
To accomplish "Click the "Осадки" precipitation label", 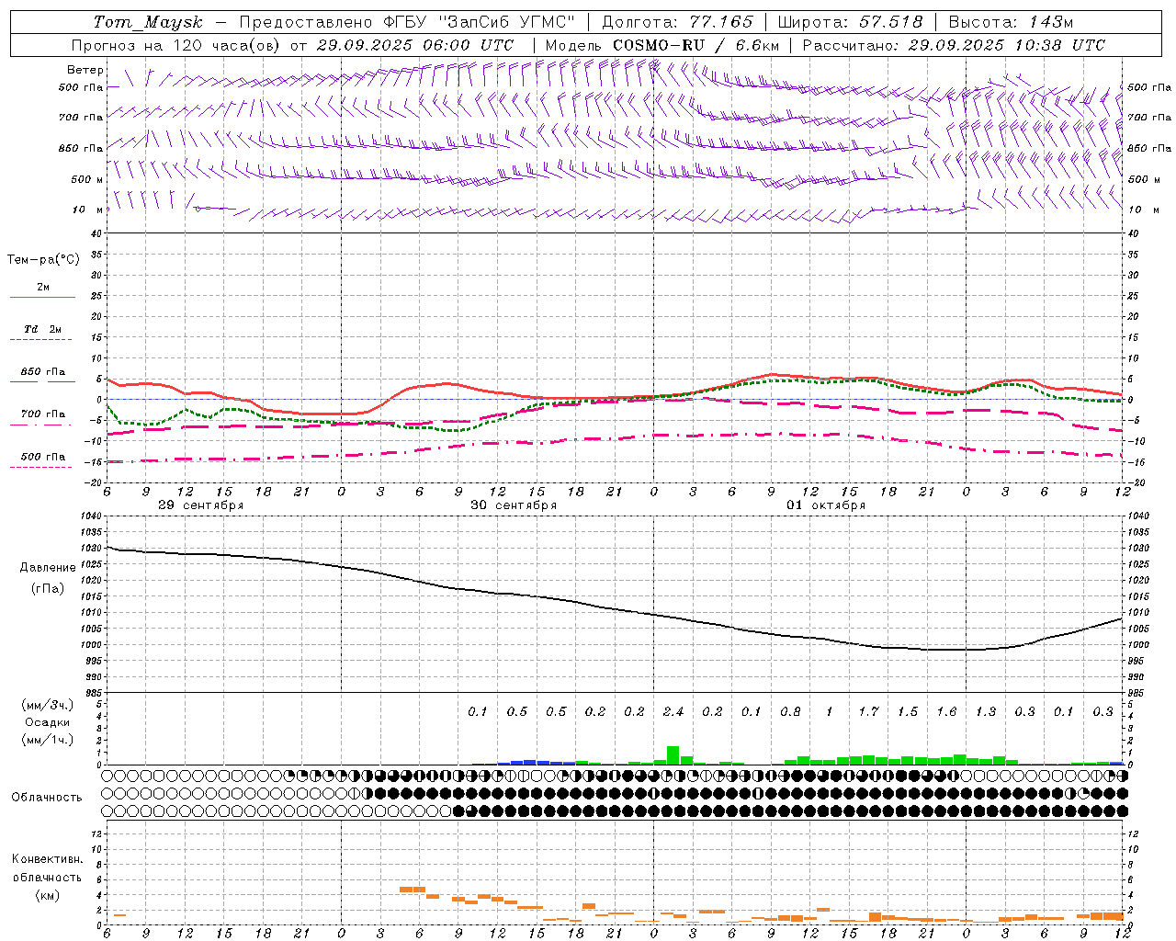I will tap(48, 722).
